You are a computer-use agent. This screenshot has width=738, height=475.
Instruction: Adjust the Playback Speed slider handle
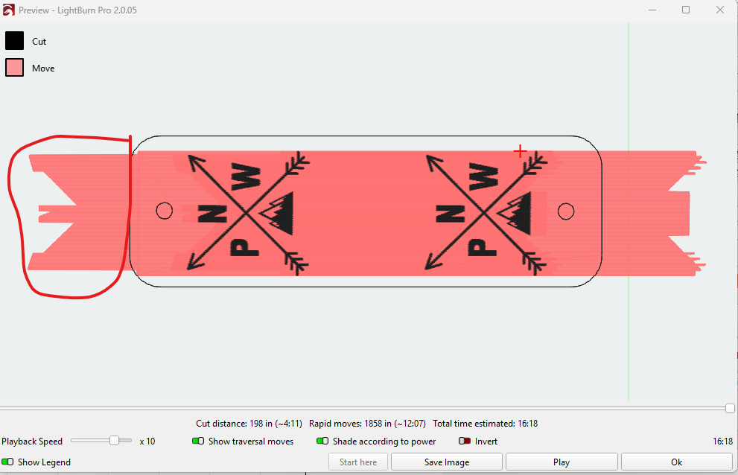click(x=114, y=441)
